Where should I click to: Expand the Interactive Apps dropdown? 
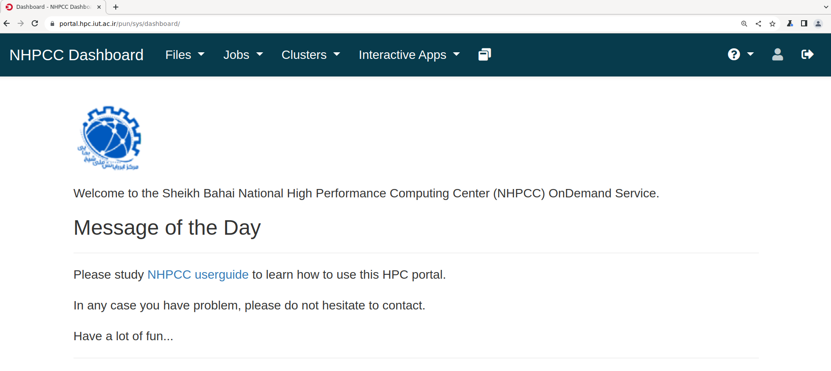coord(409,55)
